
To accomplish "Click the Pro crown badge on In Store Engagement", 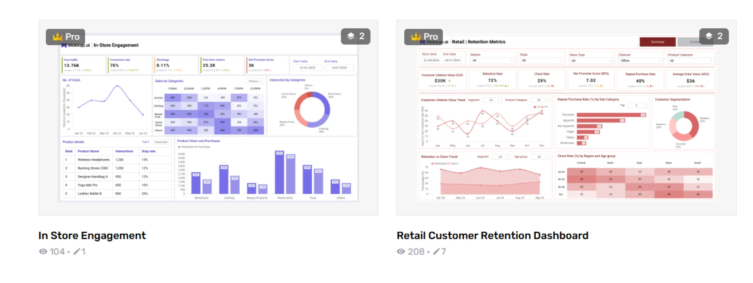I will (65, 37).
